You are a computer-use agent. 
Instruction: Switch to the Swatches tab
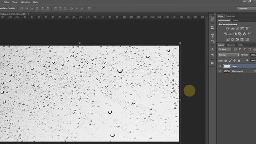(230, 16)
